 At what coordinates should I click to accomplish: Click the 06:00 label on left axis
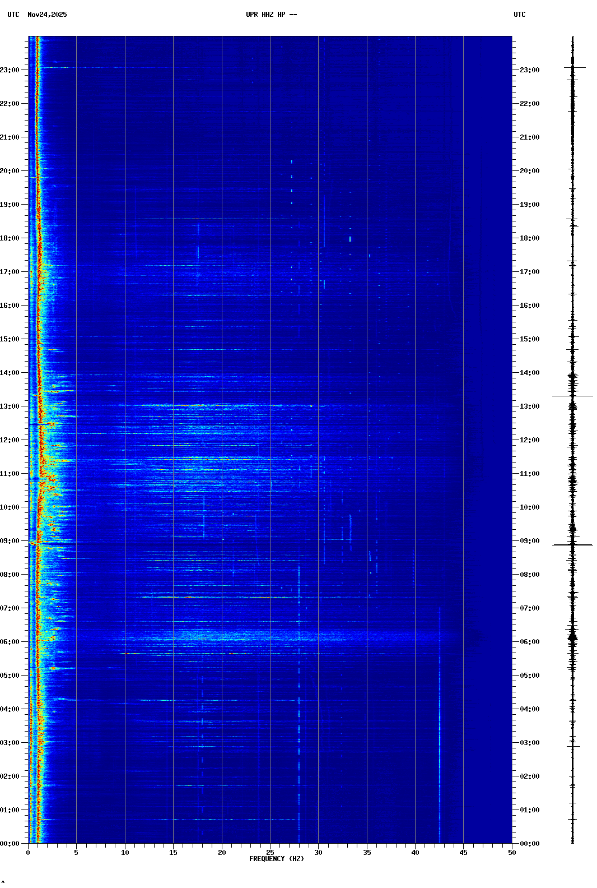(x=10, y=642)
